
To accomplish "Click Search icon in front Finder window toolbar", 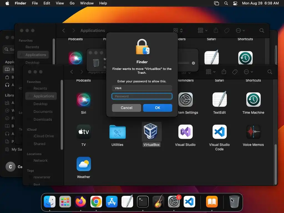I will click(270, 72).
